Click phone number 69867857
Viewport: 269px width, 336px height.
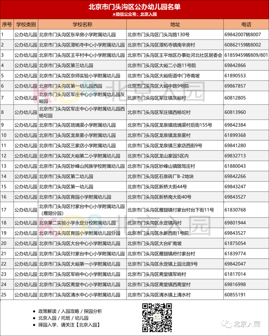(x=235, y=86)
